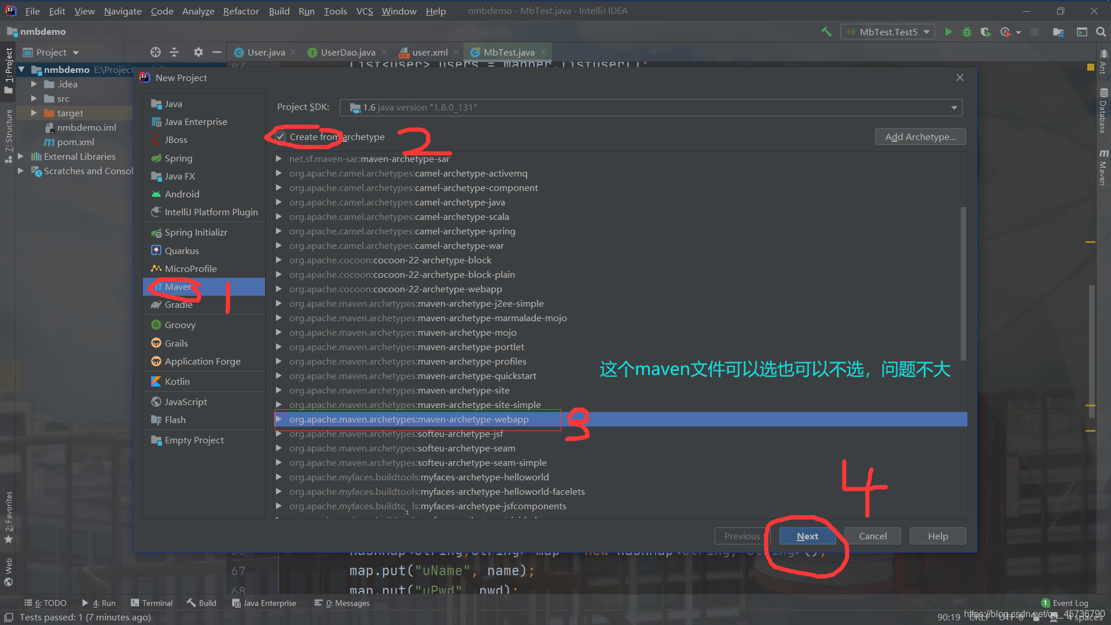Open the Project SDK dropdown
Viewport: 1111px width, 625px height.
(x=651, y=108)
